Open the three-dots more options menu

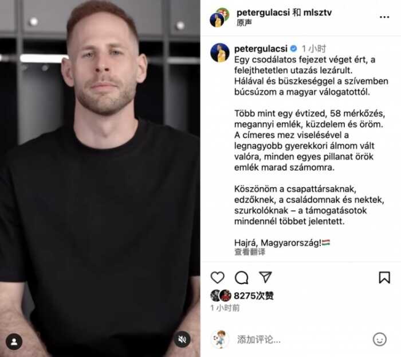[384, 17]
